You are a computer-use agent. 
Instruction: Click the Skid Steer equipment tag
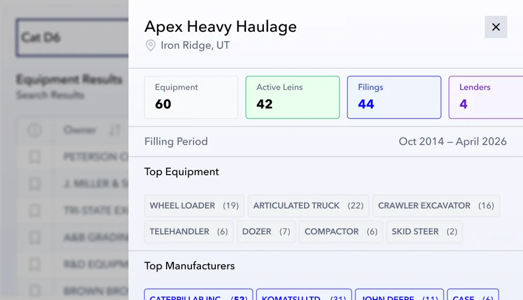(x=424, y=232)
